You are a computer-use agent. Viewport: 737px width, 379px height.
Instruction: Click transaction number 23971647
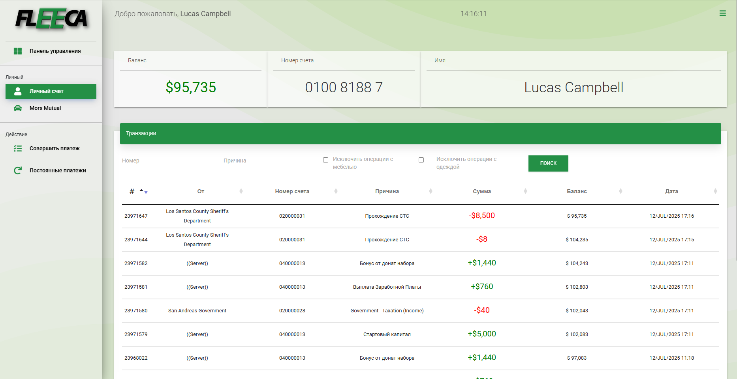(x=136, y=216)
